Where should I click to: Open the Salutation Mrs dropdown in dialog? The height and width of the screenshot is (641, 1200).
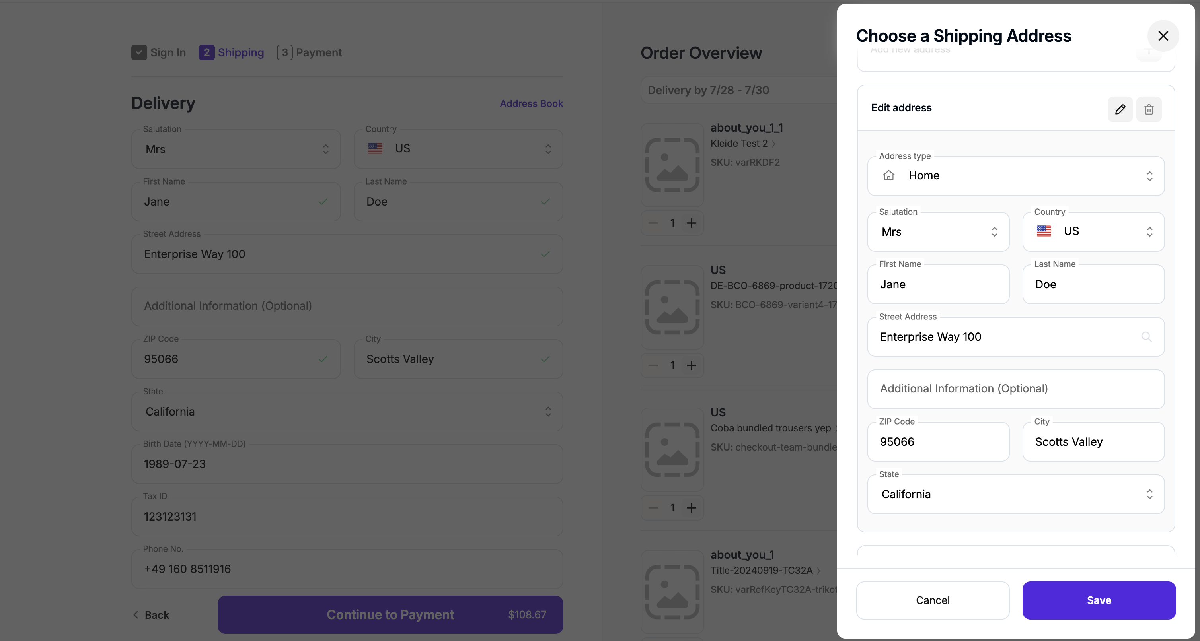click(938, 232)
